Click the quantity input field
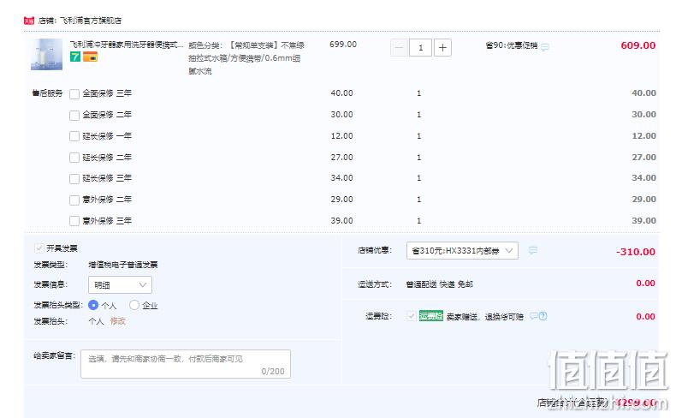676x418 pixels. pos(420,47)
